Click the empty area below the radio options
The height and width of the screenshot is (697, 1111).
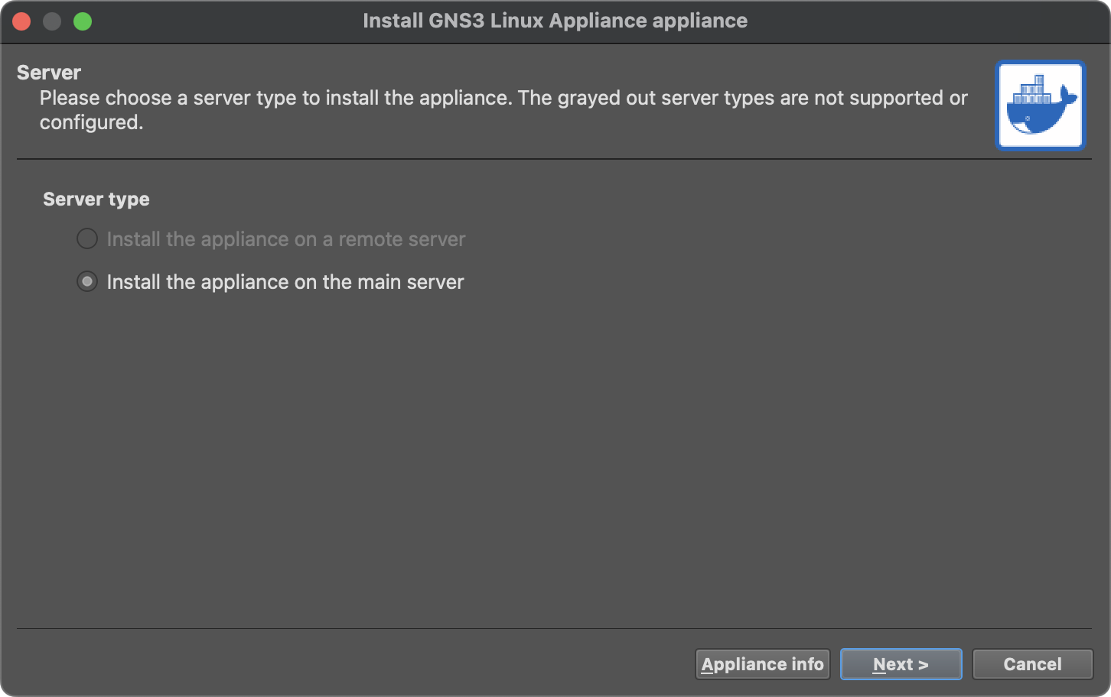[554, 459]
